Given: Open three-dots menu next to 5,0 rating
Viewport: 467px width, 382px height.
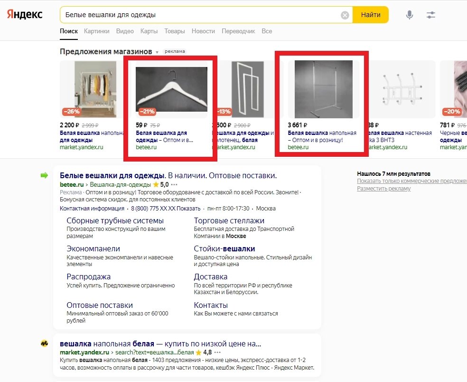Looking at the screenshot, I should [174, 185].
